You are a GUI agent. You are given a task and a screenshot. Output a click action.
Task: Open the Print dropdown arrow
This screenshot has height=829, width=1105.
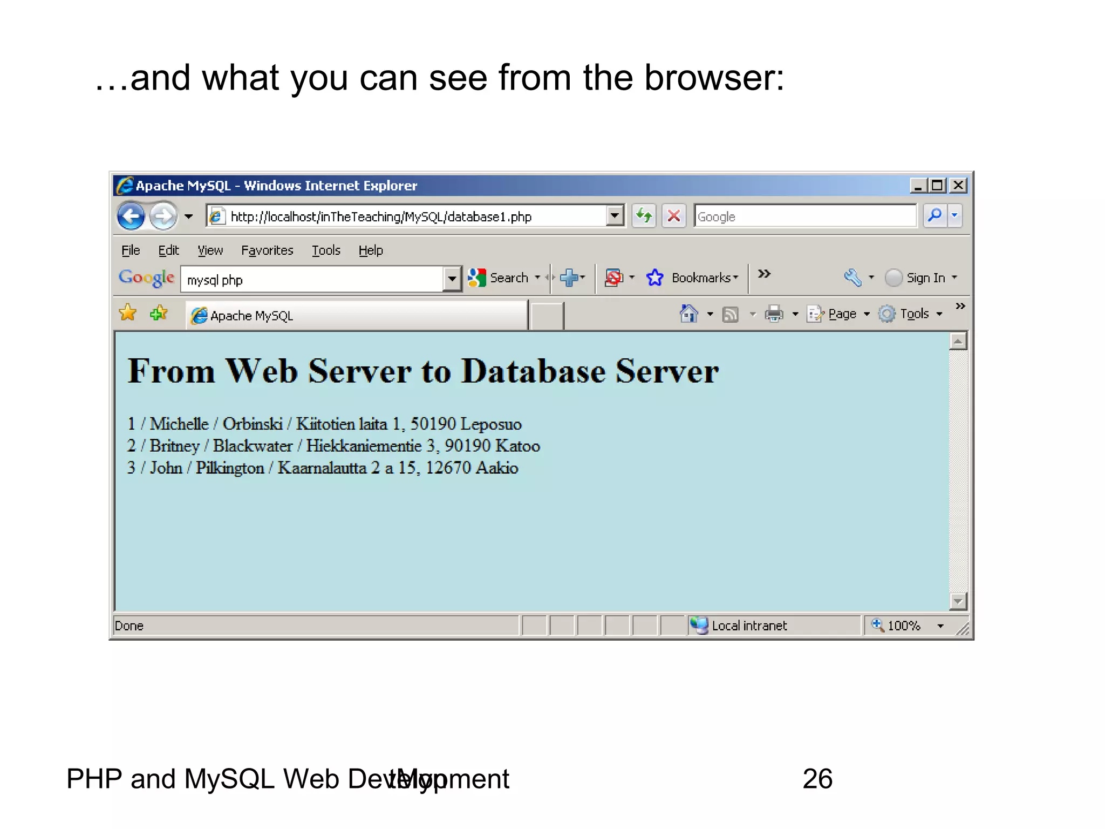click(x=795, y=314)
